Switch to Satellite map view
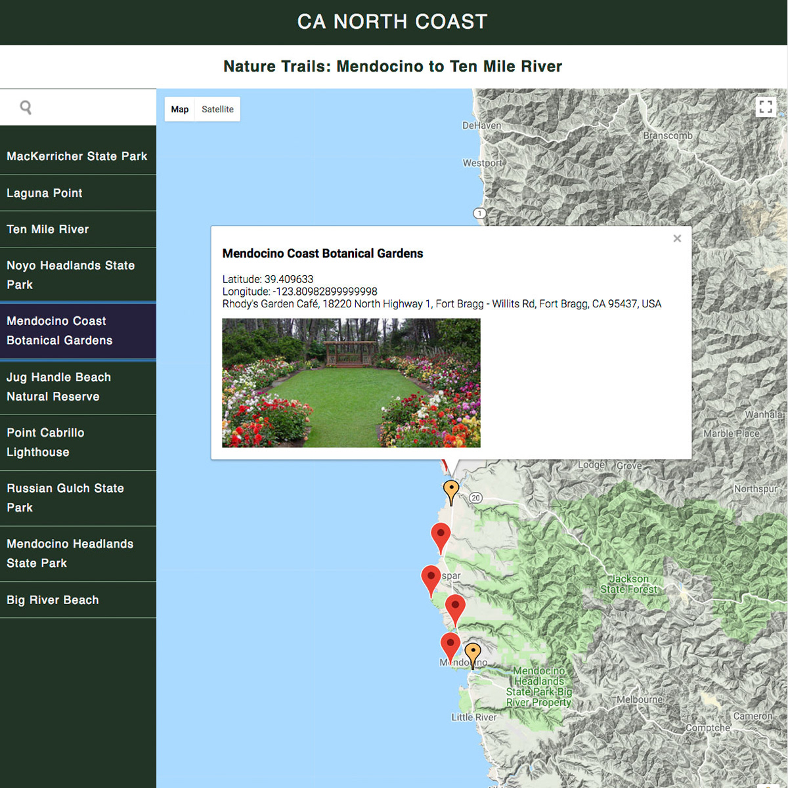 click(217, 109)
